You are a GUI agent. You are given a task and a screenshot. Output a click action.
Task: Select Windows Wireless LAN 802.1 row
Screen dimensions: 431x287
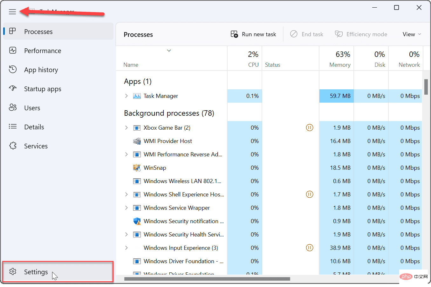[x=269, y=181]
